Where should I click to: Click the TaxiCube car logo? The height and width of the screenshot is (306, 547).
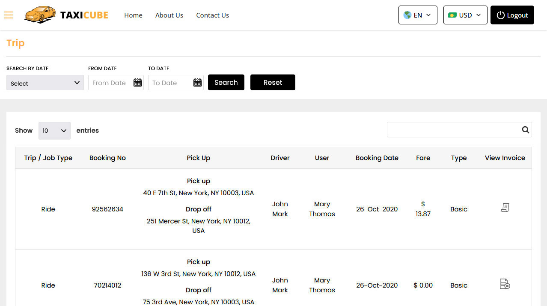coord(40,15)
